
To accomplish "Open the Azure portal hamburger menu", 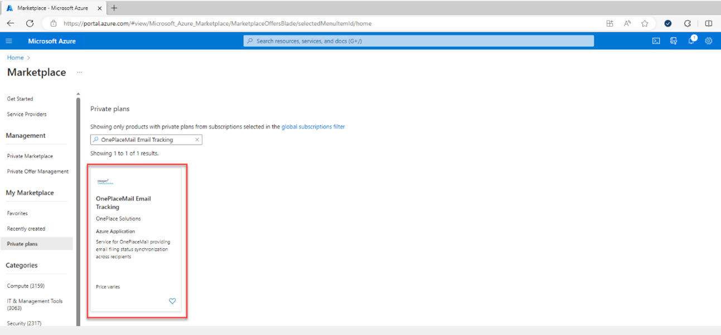I will [9, 41].
